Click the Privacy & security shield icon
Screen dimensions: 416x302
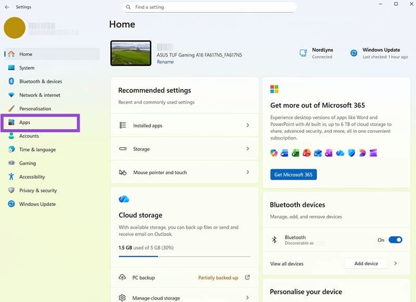pos(11,190)
